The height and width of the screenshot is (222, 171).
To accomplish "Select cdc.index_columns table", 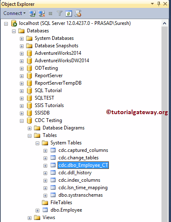I will coord(79,180).
